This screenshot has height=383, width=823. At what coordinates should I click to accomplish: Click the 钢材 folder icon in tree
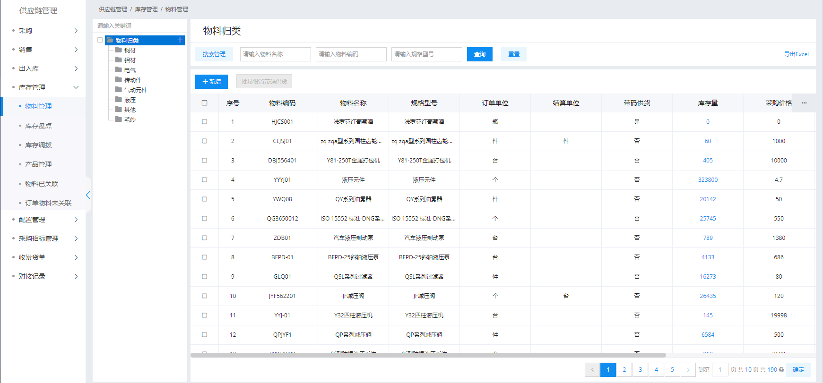pyautogui.click(x=119, y=50)
